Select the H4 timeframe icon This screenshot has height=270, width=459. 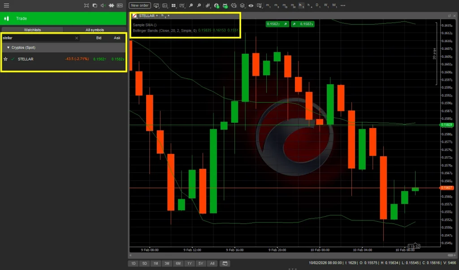click(310, 5)
